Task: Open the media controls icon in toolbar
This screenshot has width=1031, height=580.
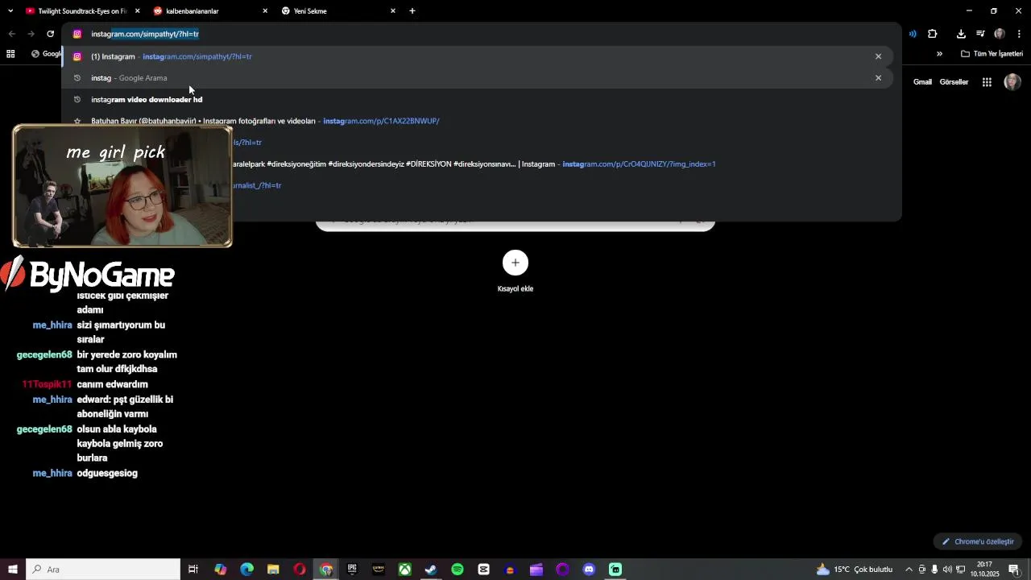Action: click(980, 34)
